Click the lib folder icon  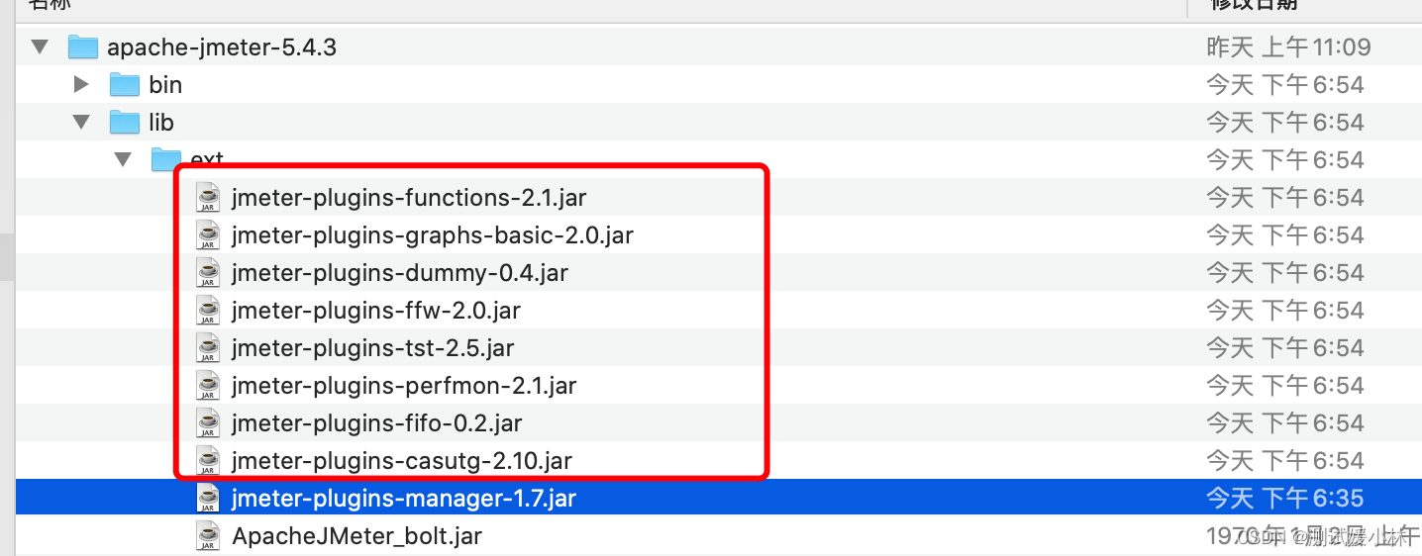click(x=124, y=122)
